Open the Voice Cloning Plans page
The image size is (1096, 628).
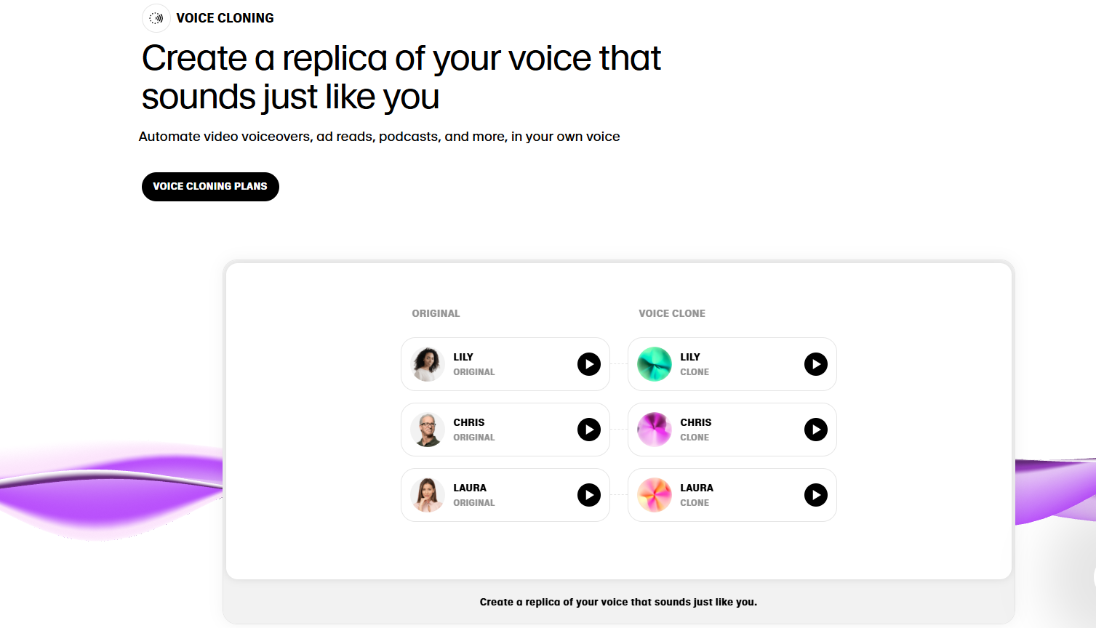(x=210, y=187)
